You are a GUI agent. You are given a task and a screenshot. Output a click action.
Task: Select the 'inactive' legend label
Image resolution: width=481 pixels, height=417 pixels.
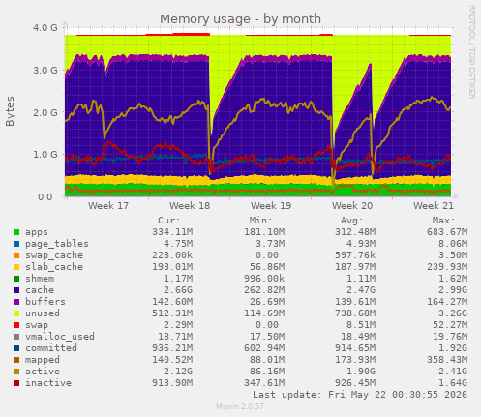point(48,383)
